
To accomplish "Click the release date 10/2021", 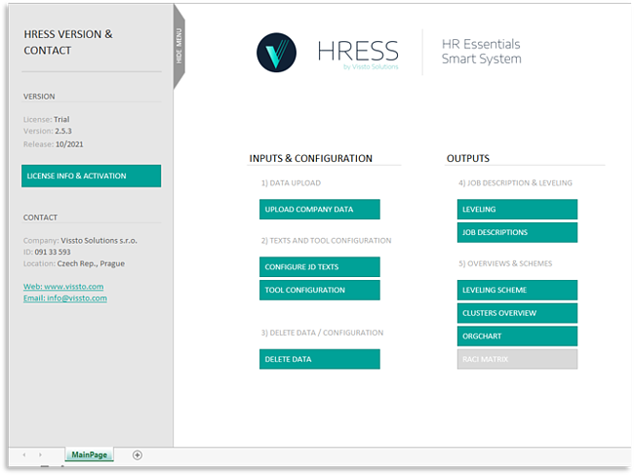I will [x=69, y=144].
